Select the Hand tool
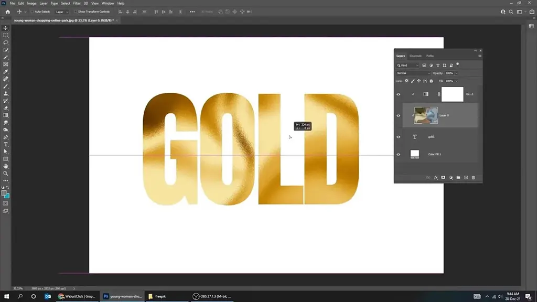This screenshot has height=302, width=537. (5, 166)
